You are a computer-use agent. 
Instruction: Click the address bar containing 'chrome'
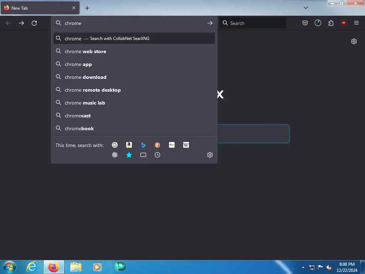[x=134, y=23]
